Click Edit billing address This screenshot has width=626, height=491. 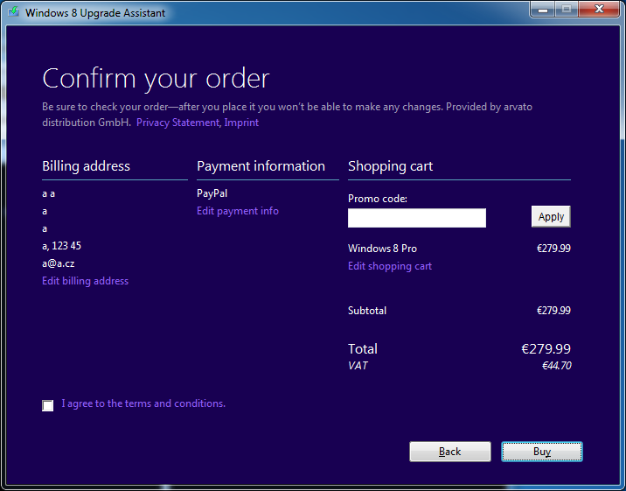(86, 281)
